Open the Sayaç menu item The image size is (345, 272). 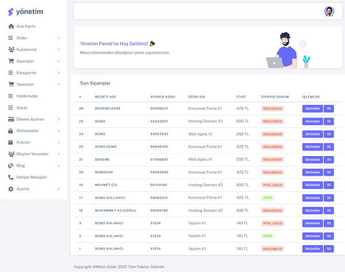(22, 107)
